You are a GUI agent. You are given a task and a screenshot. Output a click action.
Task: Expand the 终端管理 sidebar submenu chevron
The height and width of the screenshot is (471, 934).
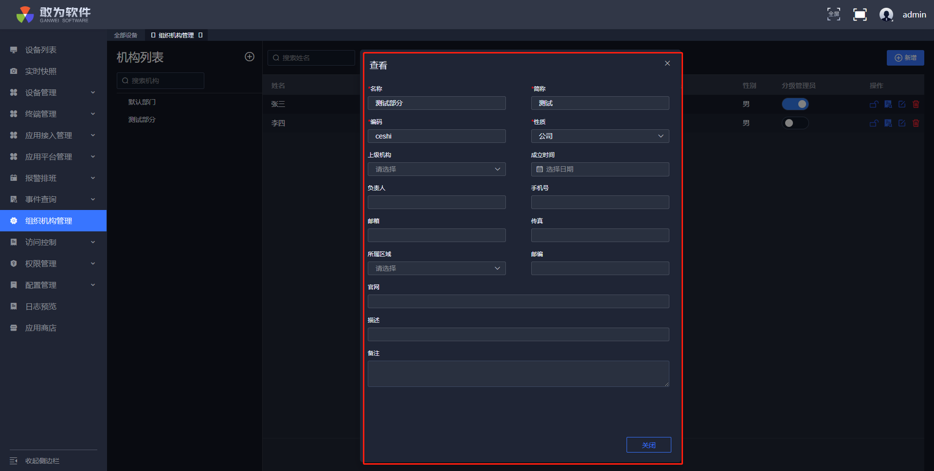click(x=93, y=114)
